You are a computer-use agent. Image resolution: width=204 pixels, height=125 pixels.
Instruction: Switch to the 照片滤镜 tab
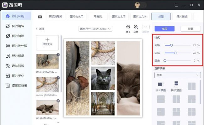182,17
